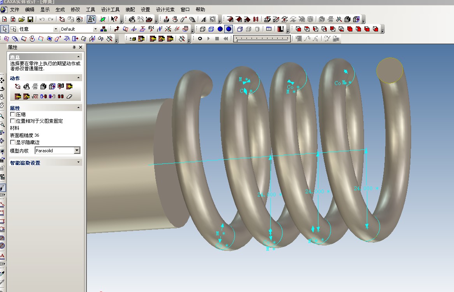
Task: Open the 帮助 menu
Action: [x=201, y=10]
